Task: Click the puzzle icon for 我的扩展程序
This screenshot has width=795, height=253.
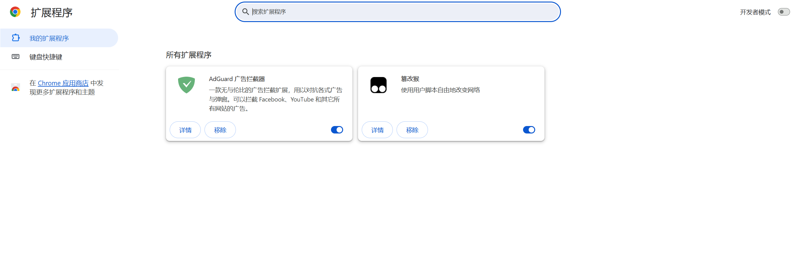Action: coord(16,38)
